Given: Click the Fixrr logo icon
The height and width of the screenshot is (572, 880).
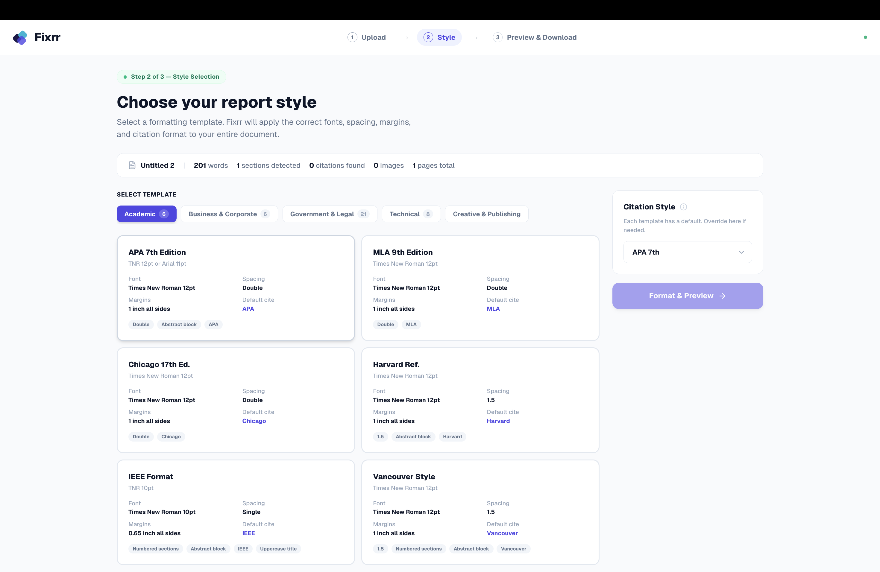Looking at the screenshot, I should click(20, 37).
